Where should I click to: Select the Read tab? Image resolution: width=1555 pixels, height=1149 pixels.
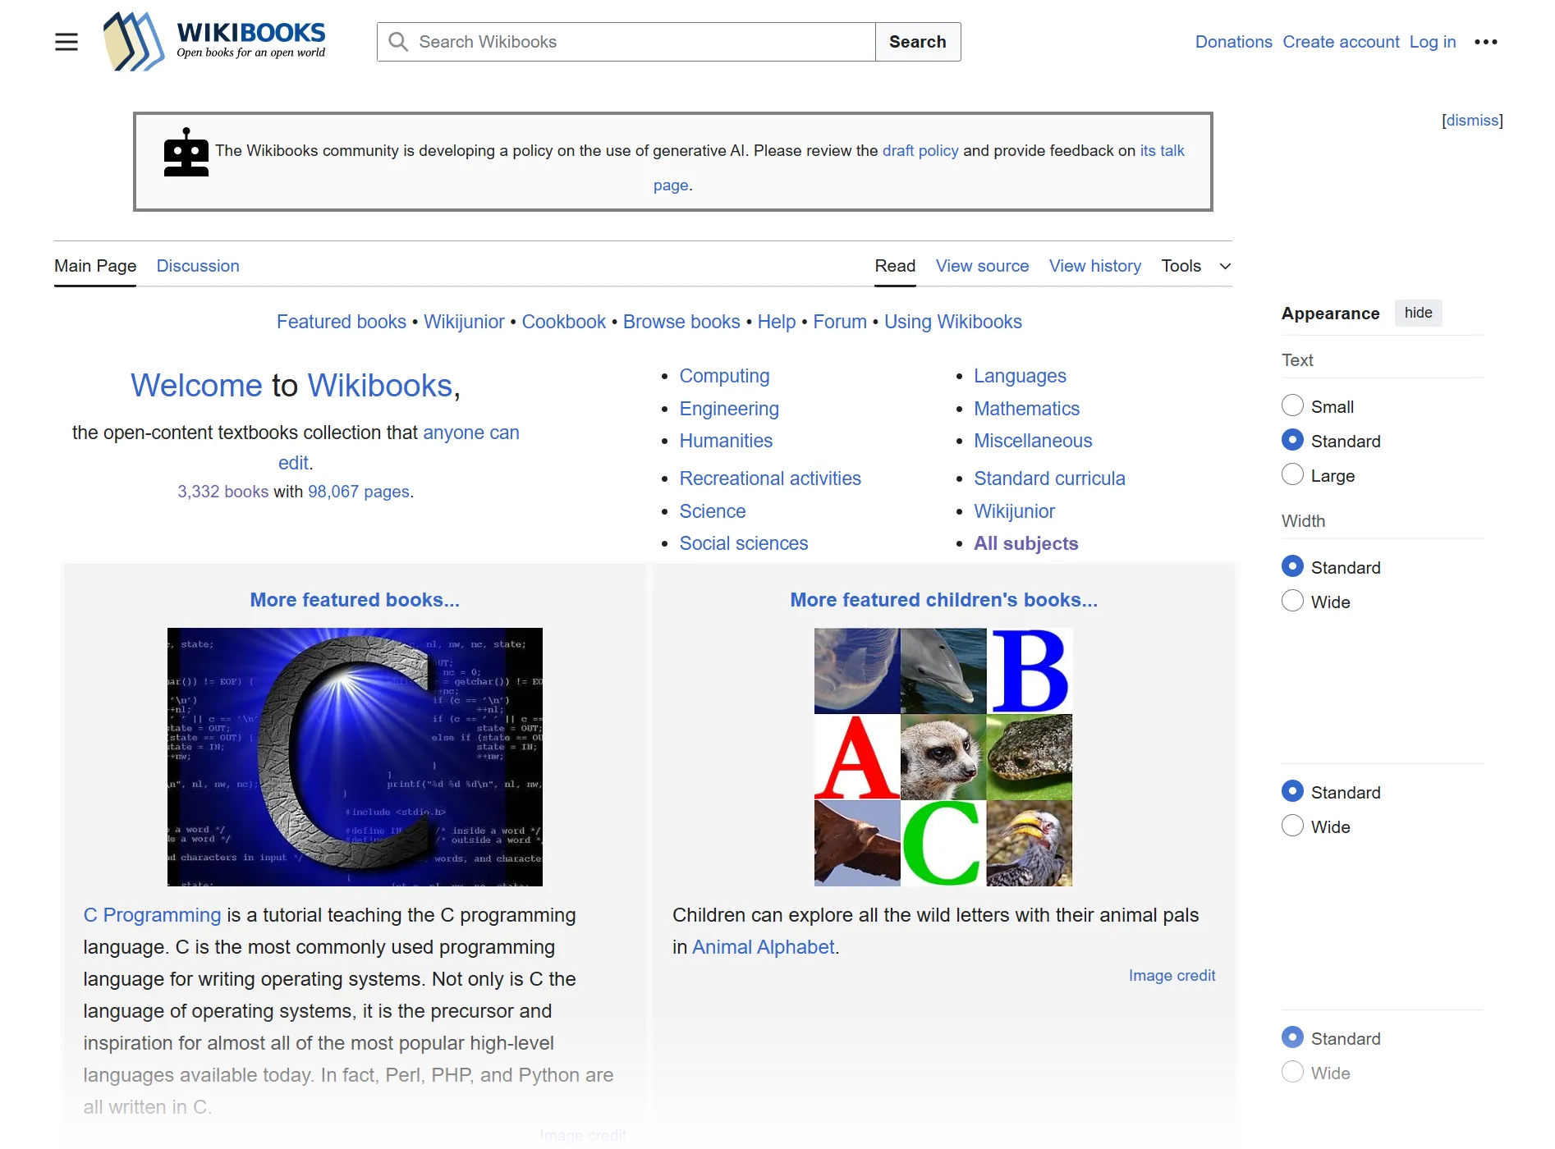[895, 265]
